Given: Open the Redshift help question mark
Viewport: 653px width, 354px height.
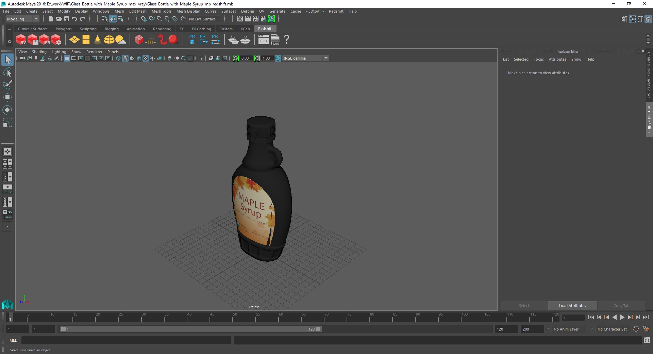Looking at the screenshot, I should [x=287, y=40].
